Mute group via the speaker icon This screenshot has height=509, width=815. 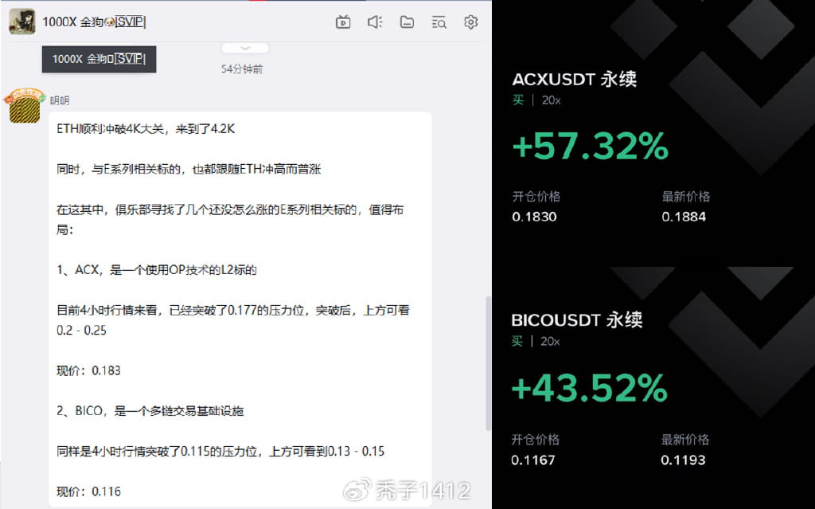point(375,22)
